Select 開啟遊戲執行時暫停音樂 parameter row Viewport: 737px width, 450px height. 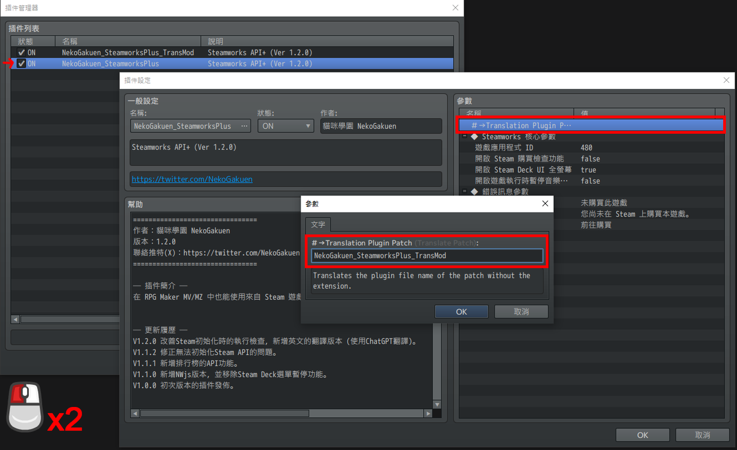[x=591, y=180]
